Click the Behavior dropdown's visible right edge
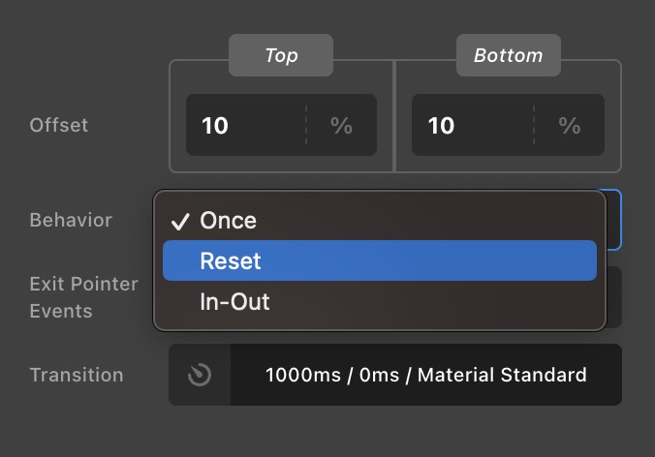Screen dimensions: 655x457 click(614, 220)
